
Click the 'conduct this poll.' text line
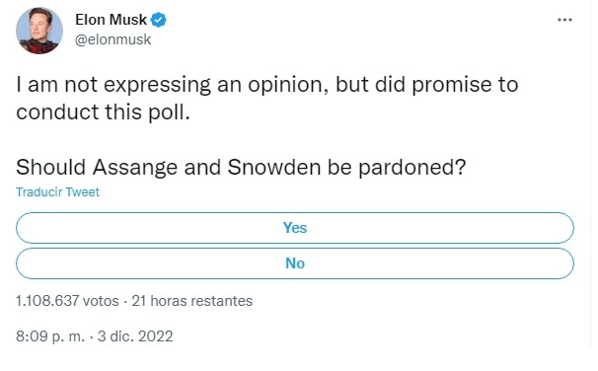tap(103, 112)
